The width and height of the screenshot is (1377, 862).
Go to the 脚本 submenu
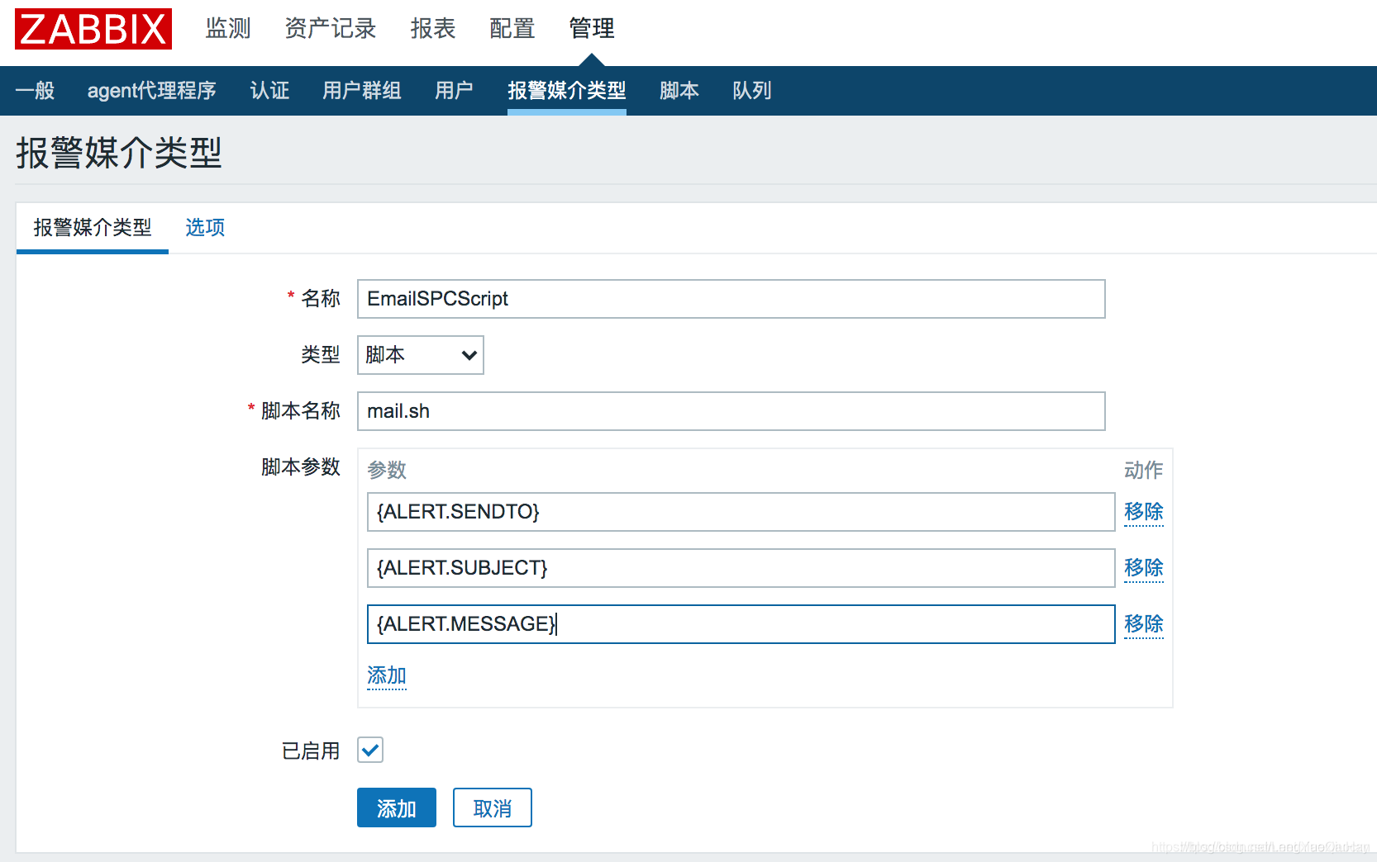pos(679,90)
